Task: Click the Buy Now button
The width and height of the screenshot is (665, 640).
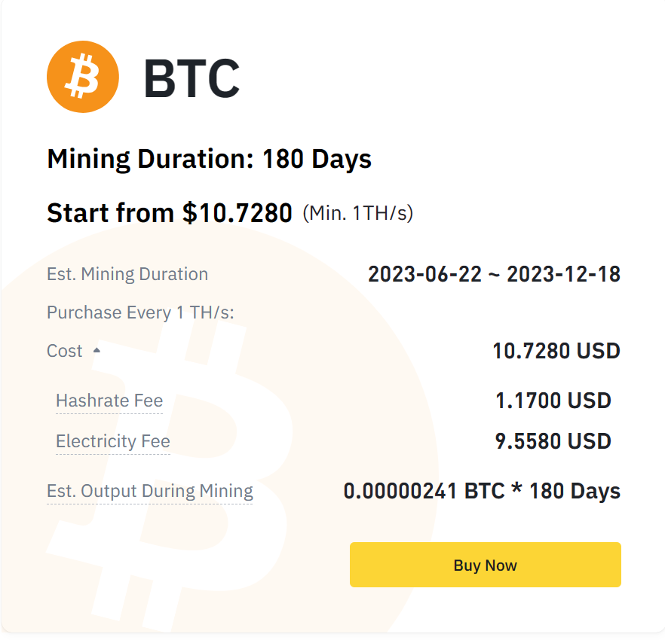Action: coord(485,565)
